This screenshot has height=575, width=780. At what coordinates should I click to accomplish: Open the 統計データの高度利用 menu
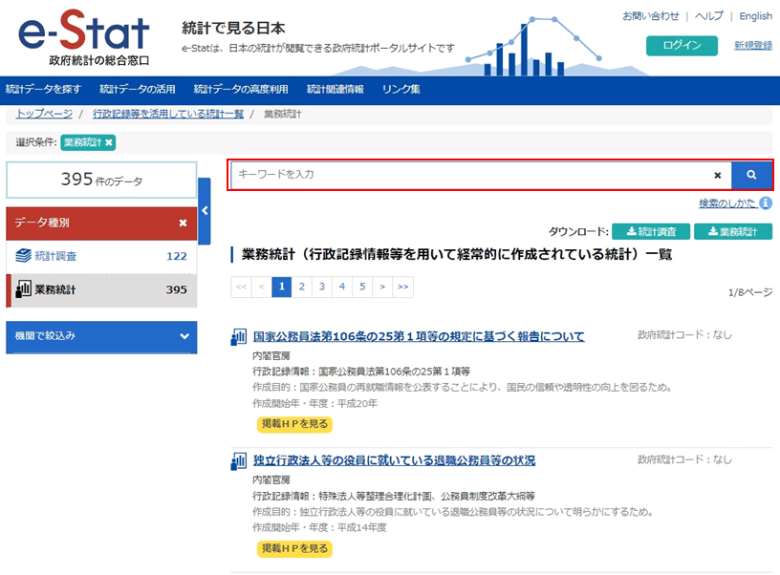[241, 89]
